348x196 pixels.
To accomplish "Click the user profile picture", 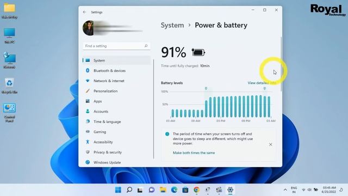I will [89, 28].
